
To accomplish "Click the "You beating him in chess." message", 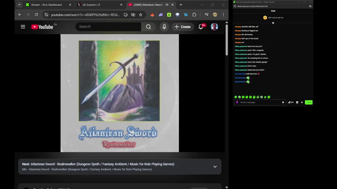I will click(x=258, y=58).
